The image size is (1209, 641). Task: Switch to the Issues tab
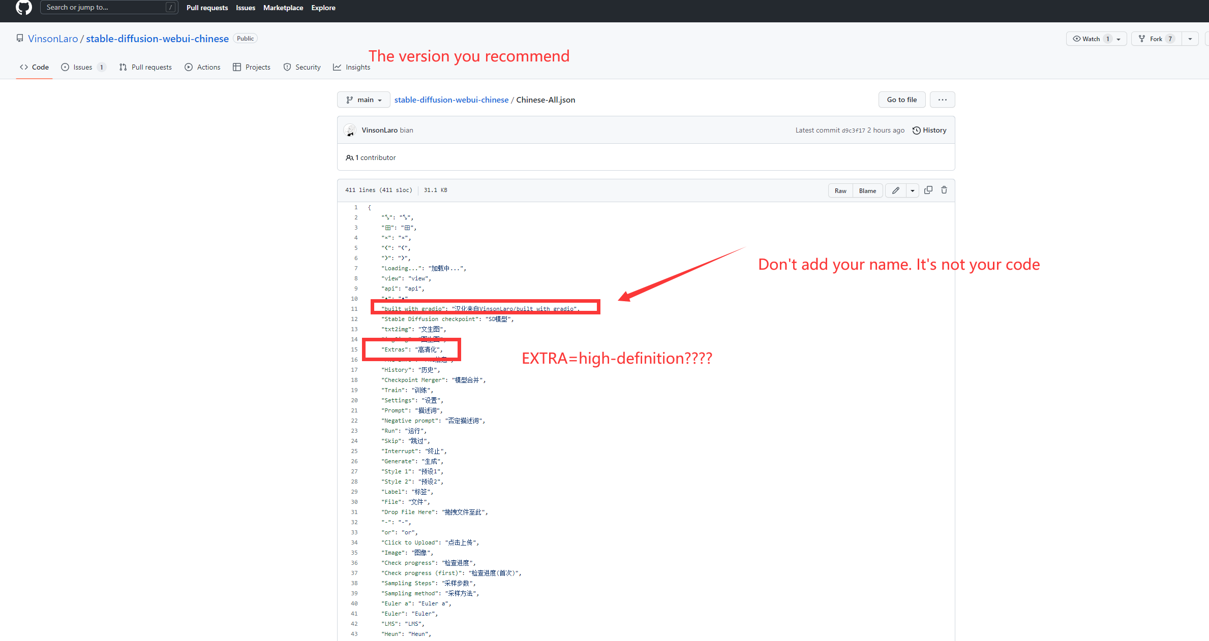[82, 67]
